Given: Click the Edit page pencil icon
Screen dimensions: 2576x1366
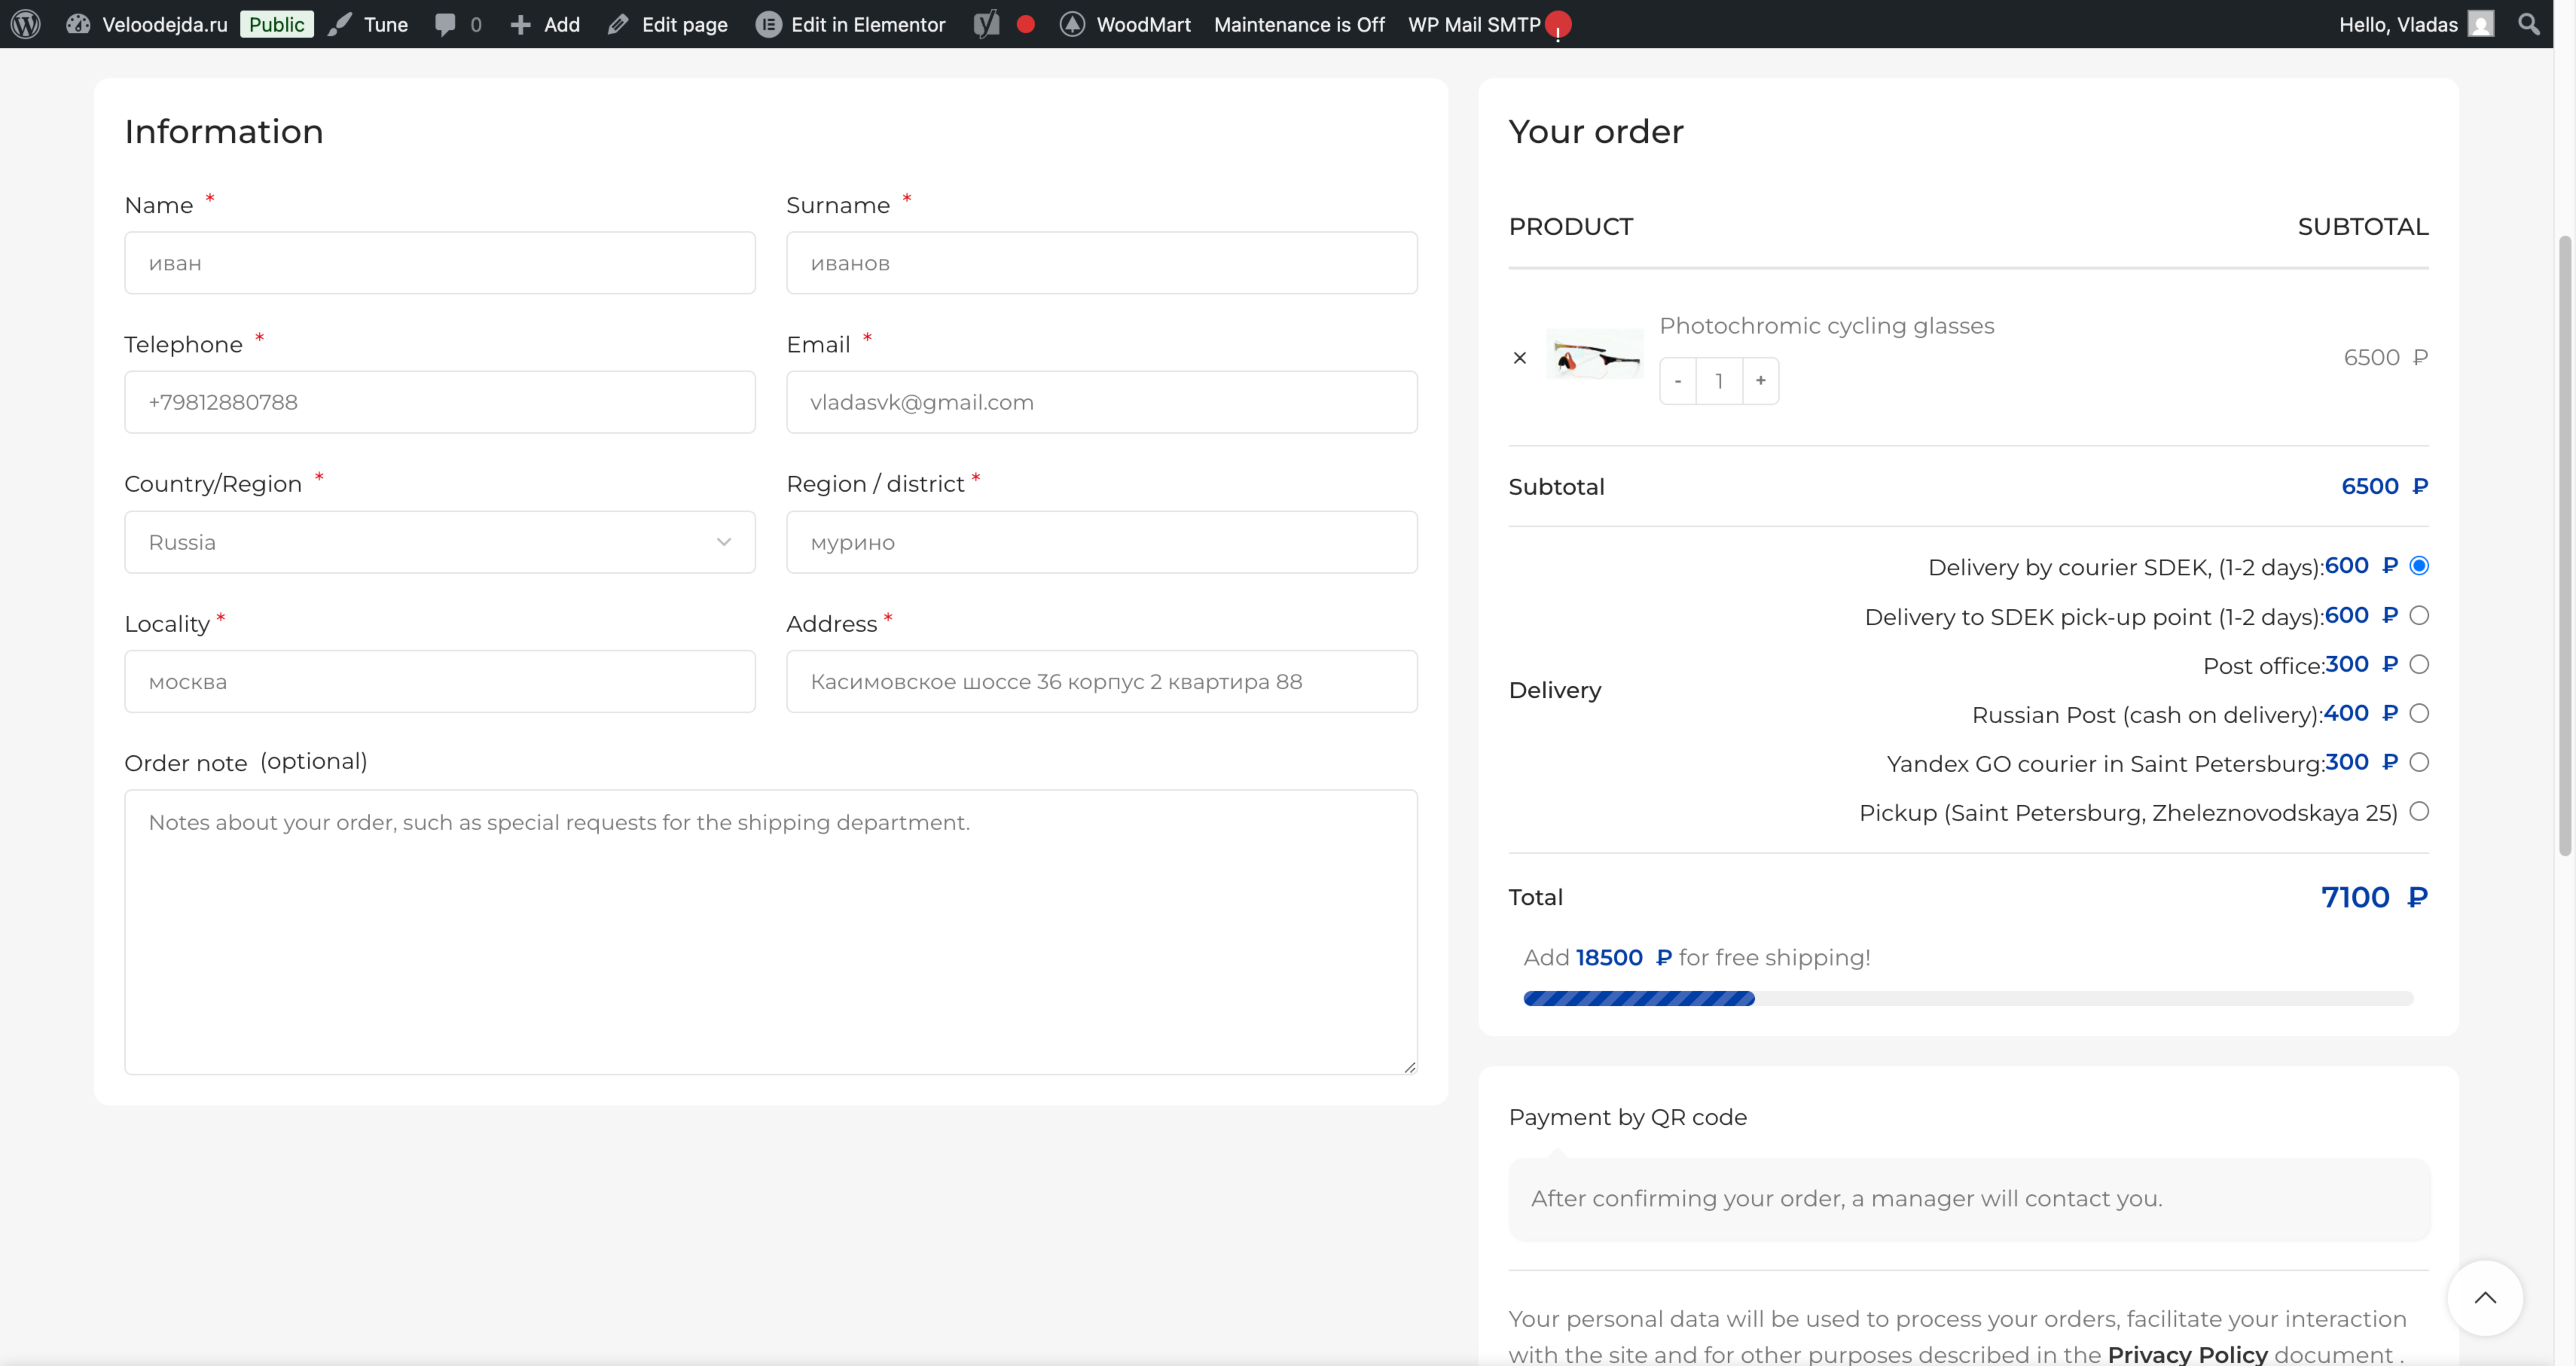Looking at the screenshot, I should tap(618, 24).
